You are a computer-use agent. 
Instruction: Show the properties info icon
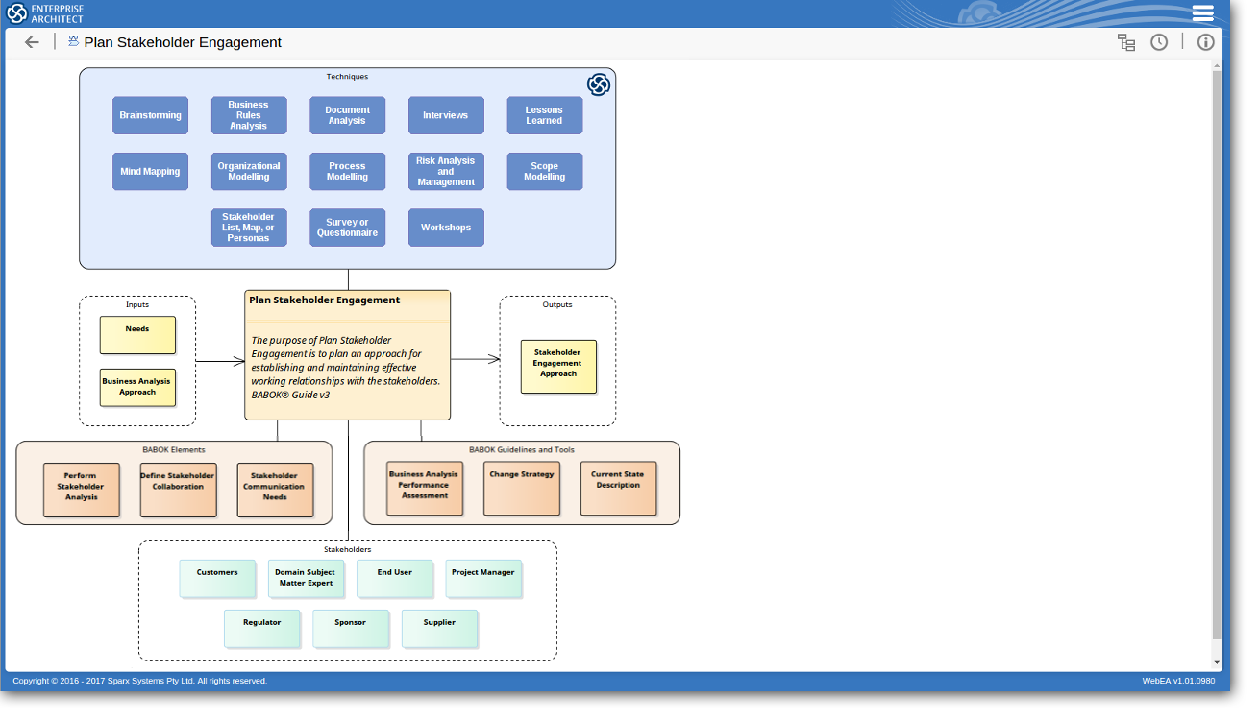click(1205, 42)
